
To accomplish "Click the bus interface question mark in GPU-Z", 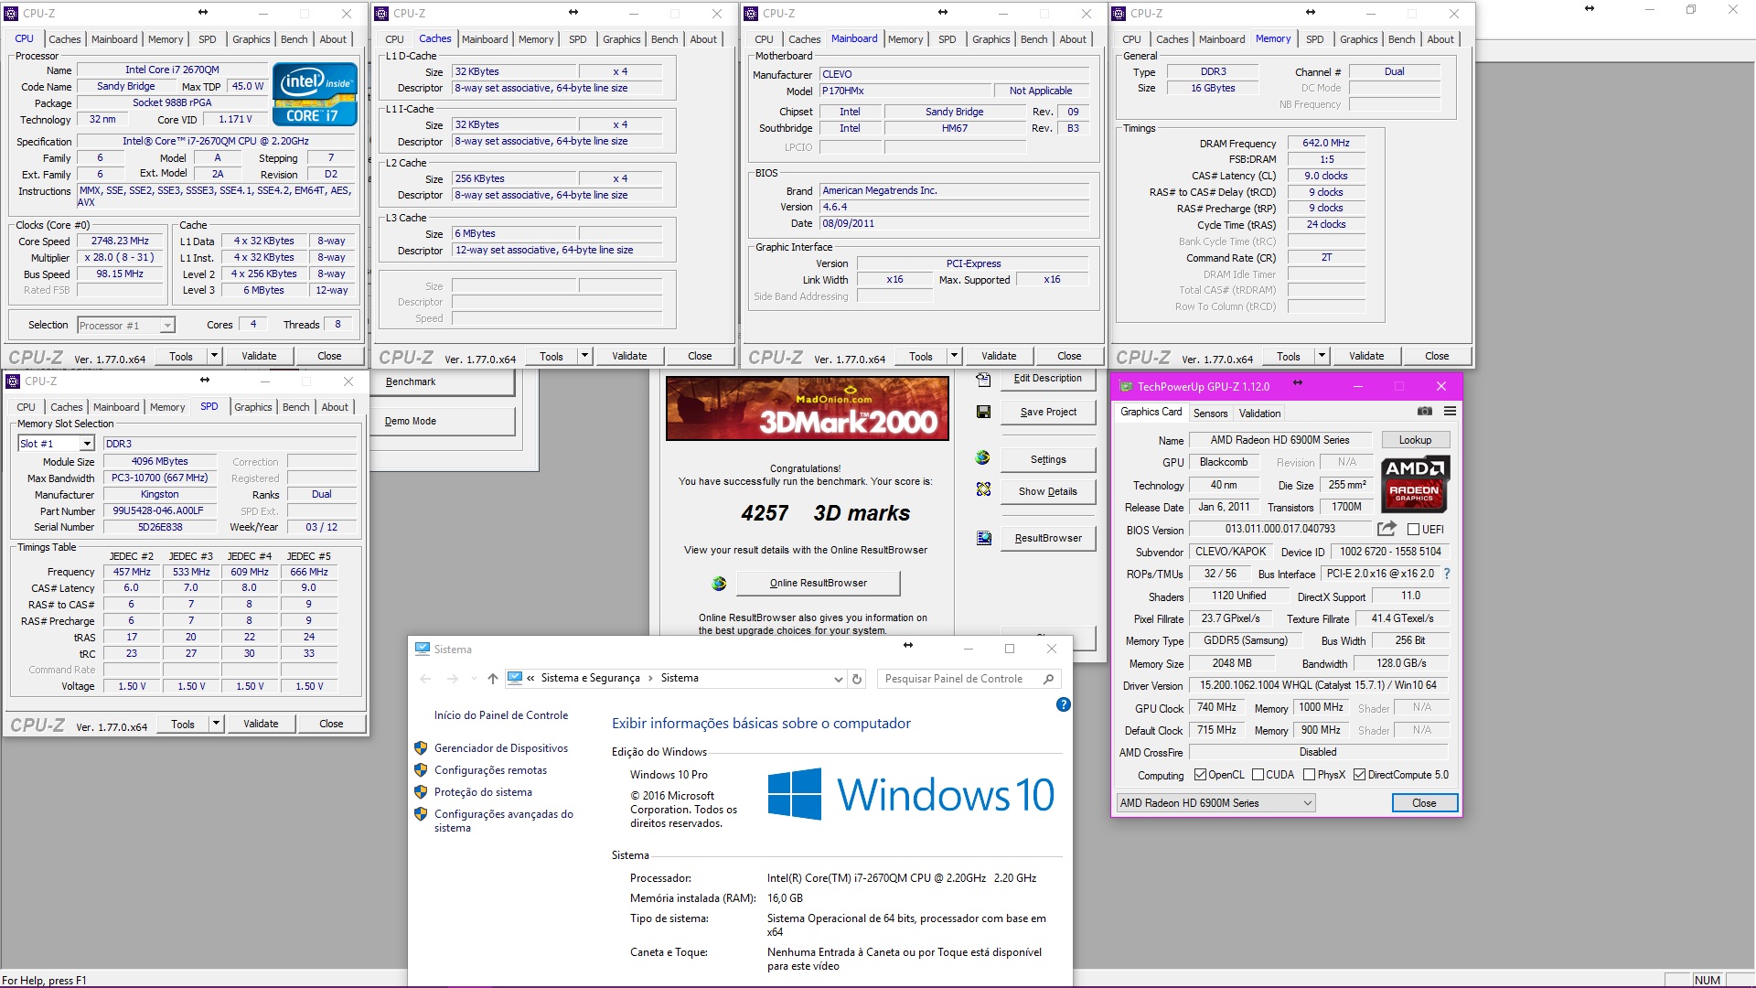I will (1447, 574).
